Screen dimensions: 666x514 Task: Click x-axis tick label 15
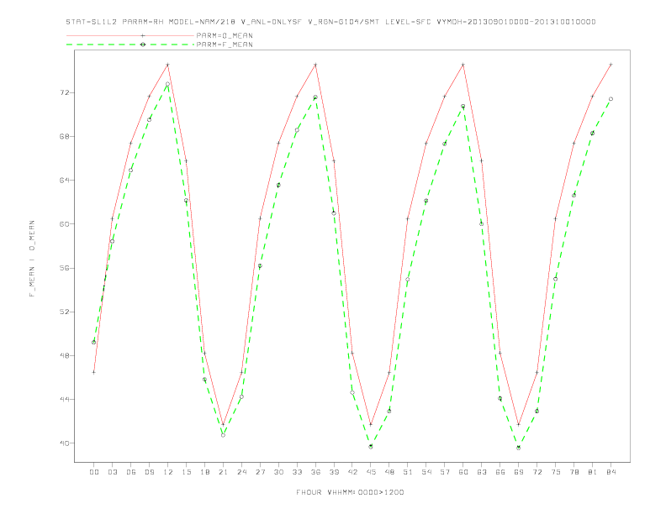186,472
